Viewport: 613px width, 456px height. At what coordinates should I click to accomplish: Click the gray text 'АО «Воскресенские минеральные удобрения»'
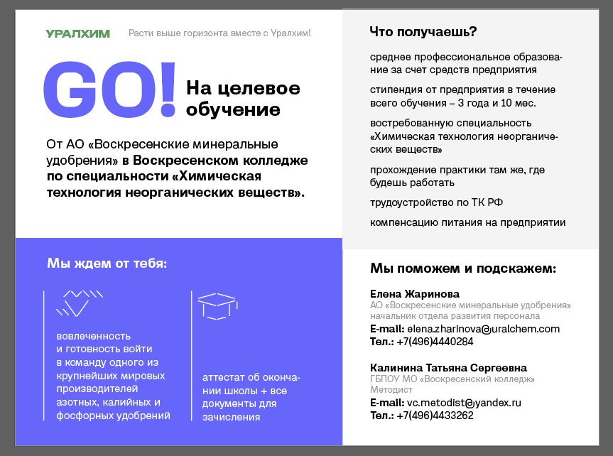[470, 305]
